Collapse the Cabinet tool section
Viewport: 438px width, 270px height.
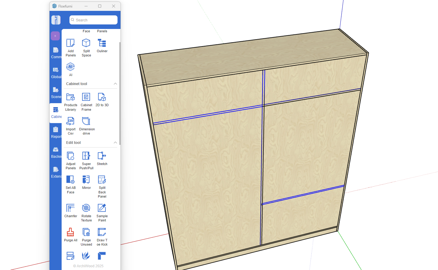click(x=115, y=84)
